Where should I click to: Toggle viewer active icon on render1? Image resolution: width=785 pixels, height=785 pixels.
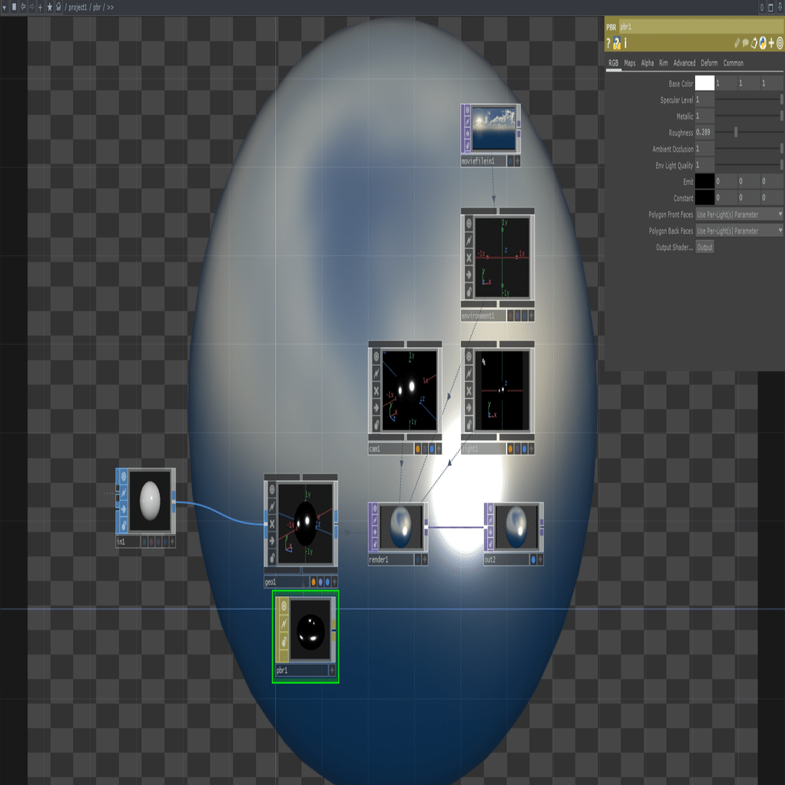click(x=375, y=510)
